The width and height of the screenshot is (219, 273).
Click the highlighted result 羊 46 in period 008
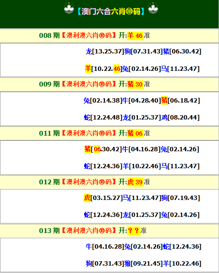click(135, 36)
